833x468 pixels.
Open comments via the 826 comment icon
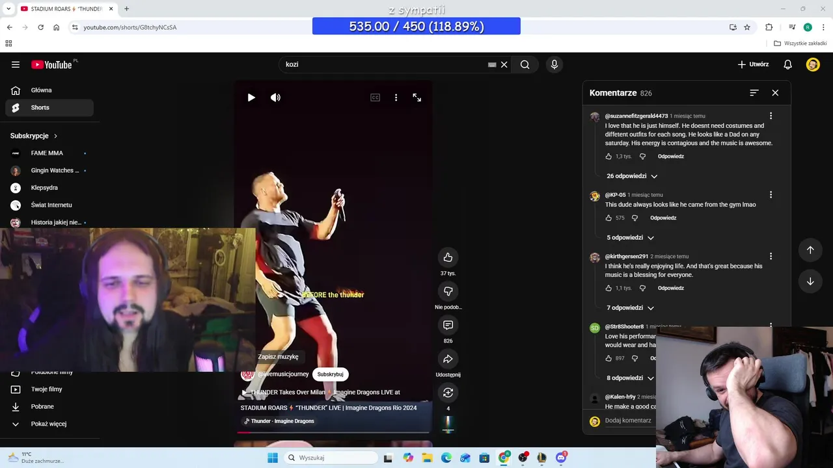pos(448,325)
